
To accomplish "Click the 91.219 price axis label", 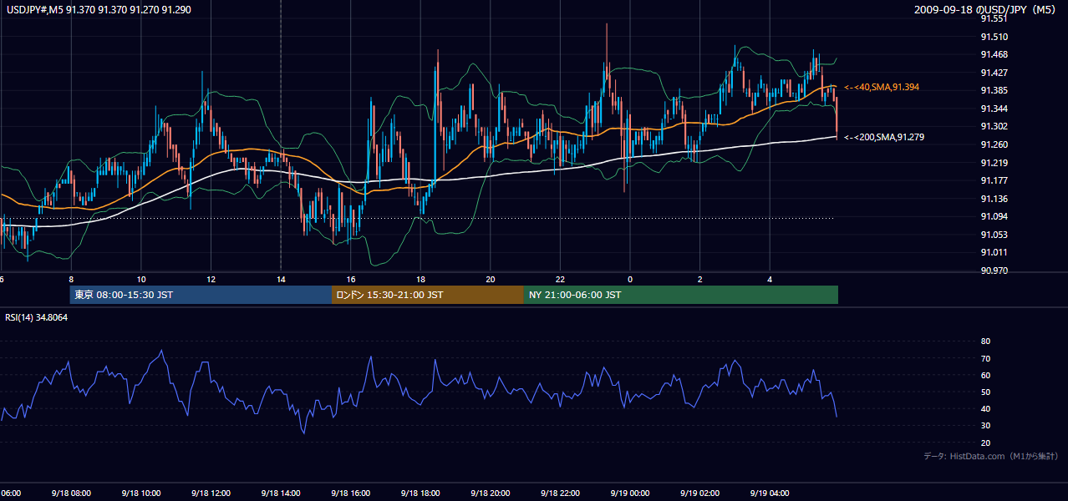I will [x=993, y=163].
